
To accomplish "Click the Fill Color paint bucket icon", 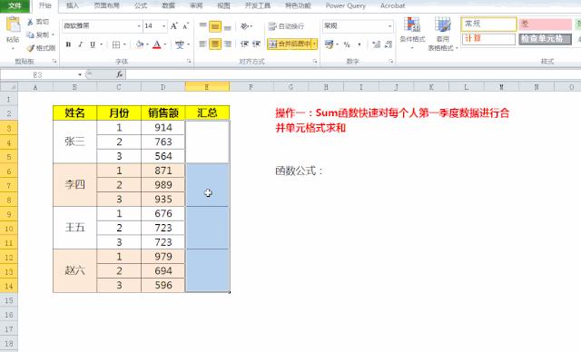I will click(139, 44).
